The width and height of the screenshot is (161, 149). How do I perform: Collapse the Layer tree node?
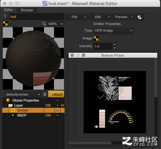(6, 105)
